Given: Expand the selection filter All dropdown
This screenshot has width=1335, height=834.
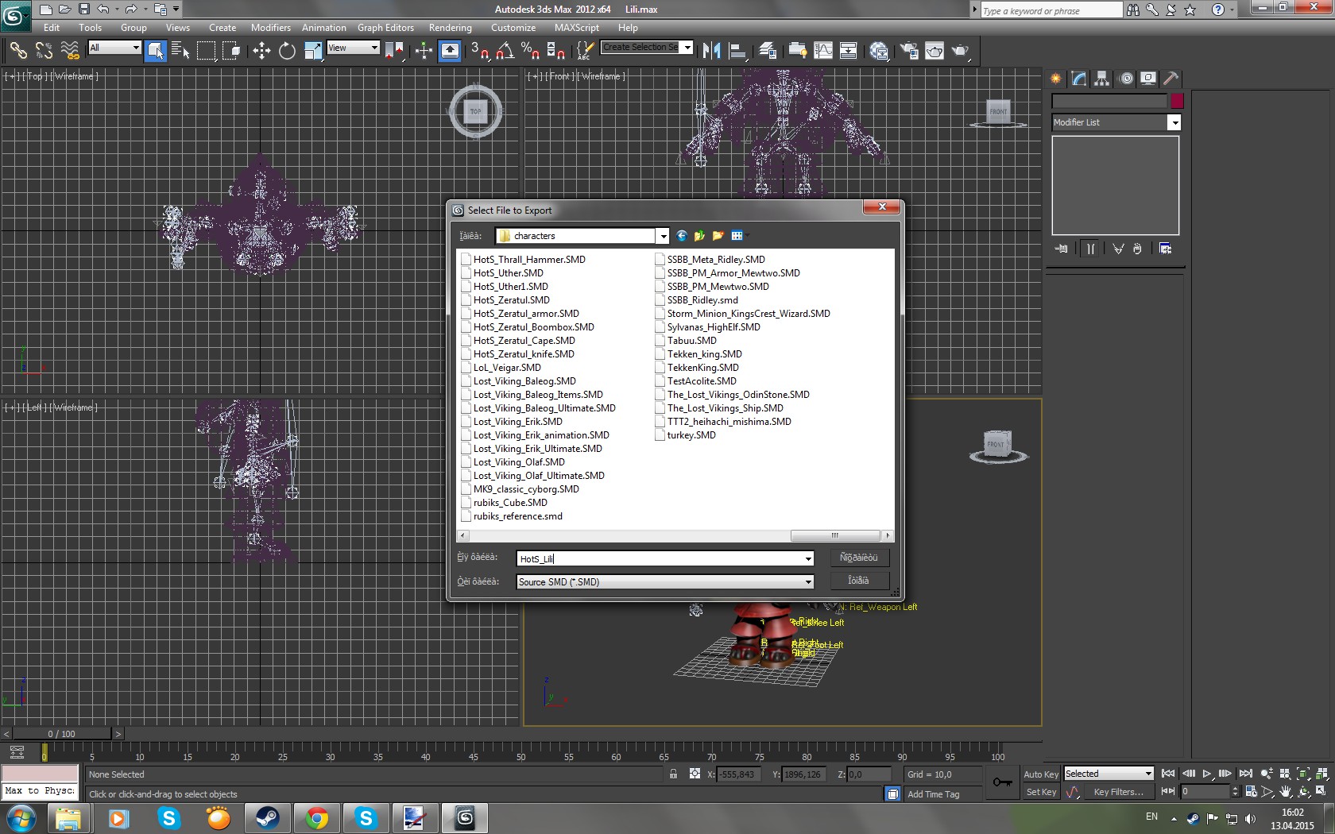Looking at the screenshot, I should (x=136, y=48).
